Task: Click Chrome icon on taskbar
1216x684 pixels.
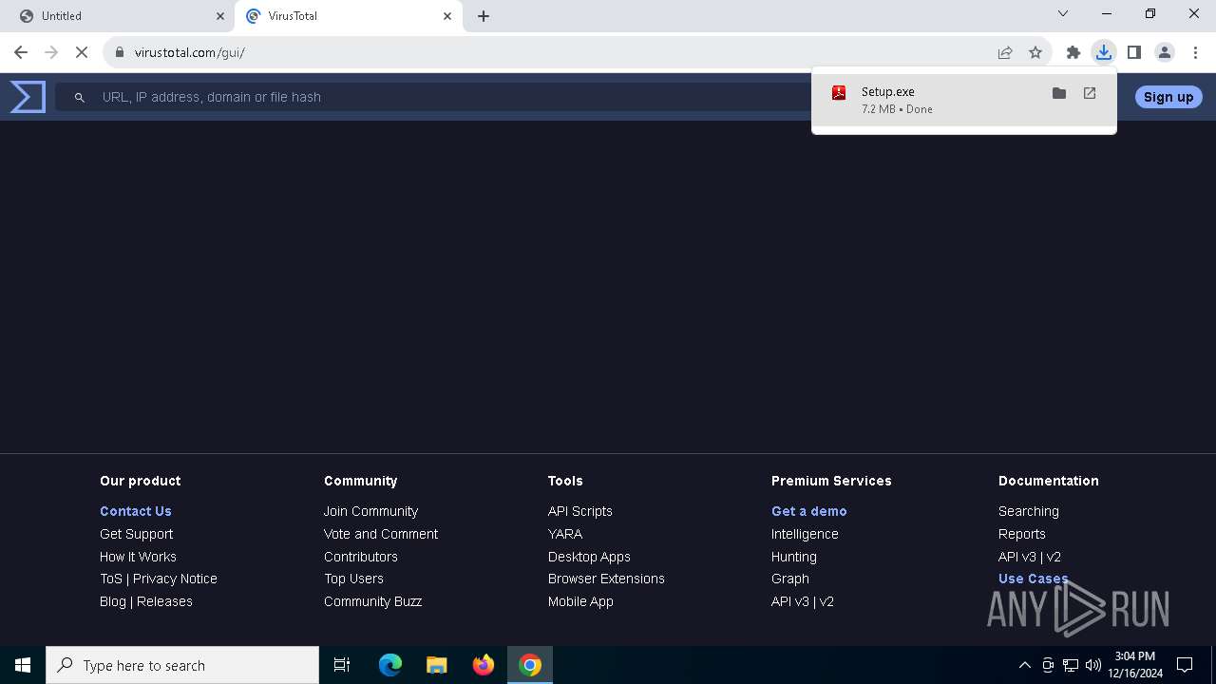Action: click(530, 665)
